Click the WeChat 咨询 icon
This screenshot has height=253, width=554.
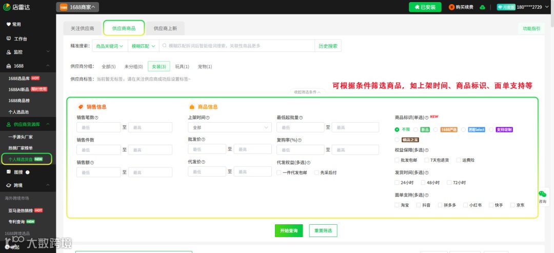click(x=542, y=193)
